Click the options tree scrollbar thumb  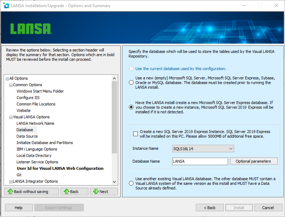tap(114, 117)
